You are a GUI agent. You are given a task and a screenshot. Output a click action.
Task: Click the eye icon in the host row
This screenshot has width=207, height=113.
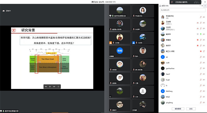198,23
